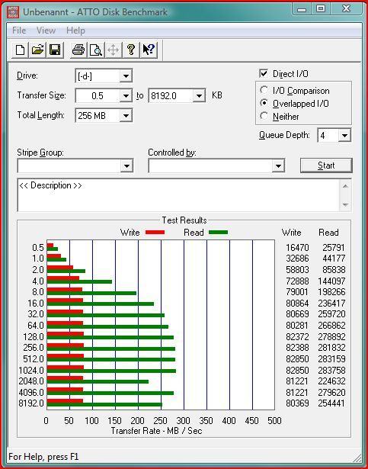Click the green read bar for 1024.0
This screenshot has height=469, width=368.
111,371
